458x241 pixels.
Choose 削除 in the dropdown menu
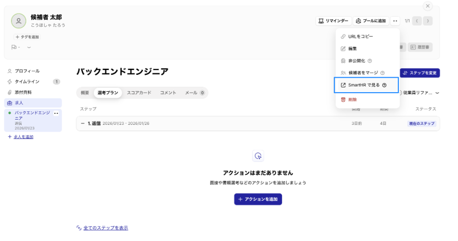point(352,99)
